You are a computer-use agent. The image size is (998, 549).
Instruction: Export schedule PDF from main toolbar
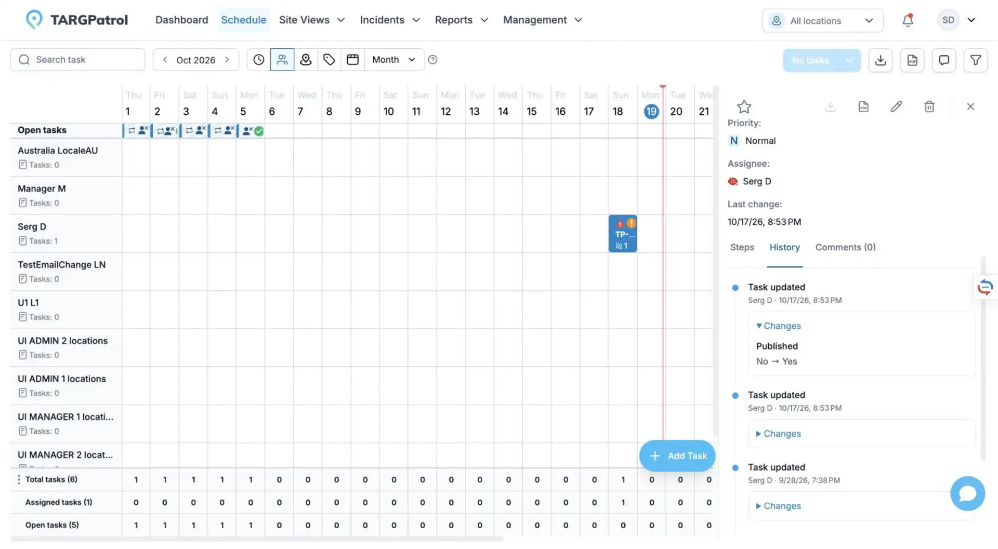pyautogui.click(x=912, y=60)
